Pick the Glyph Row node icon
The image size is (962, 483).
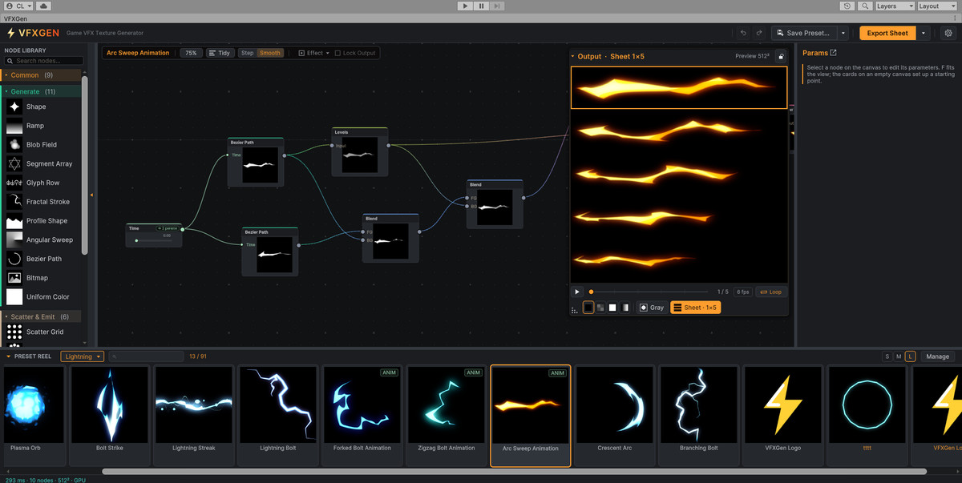[14, 183]
